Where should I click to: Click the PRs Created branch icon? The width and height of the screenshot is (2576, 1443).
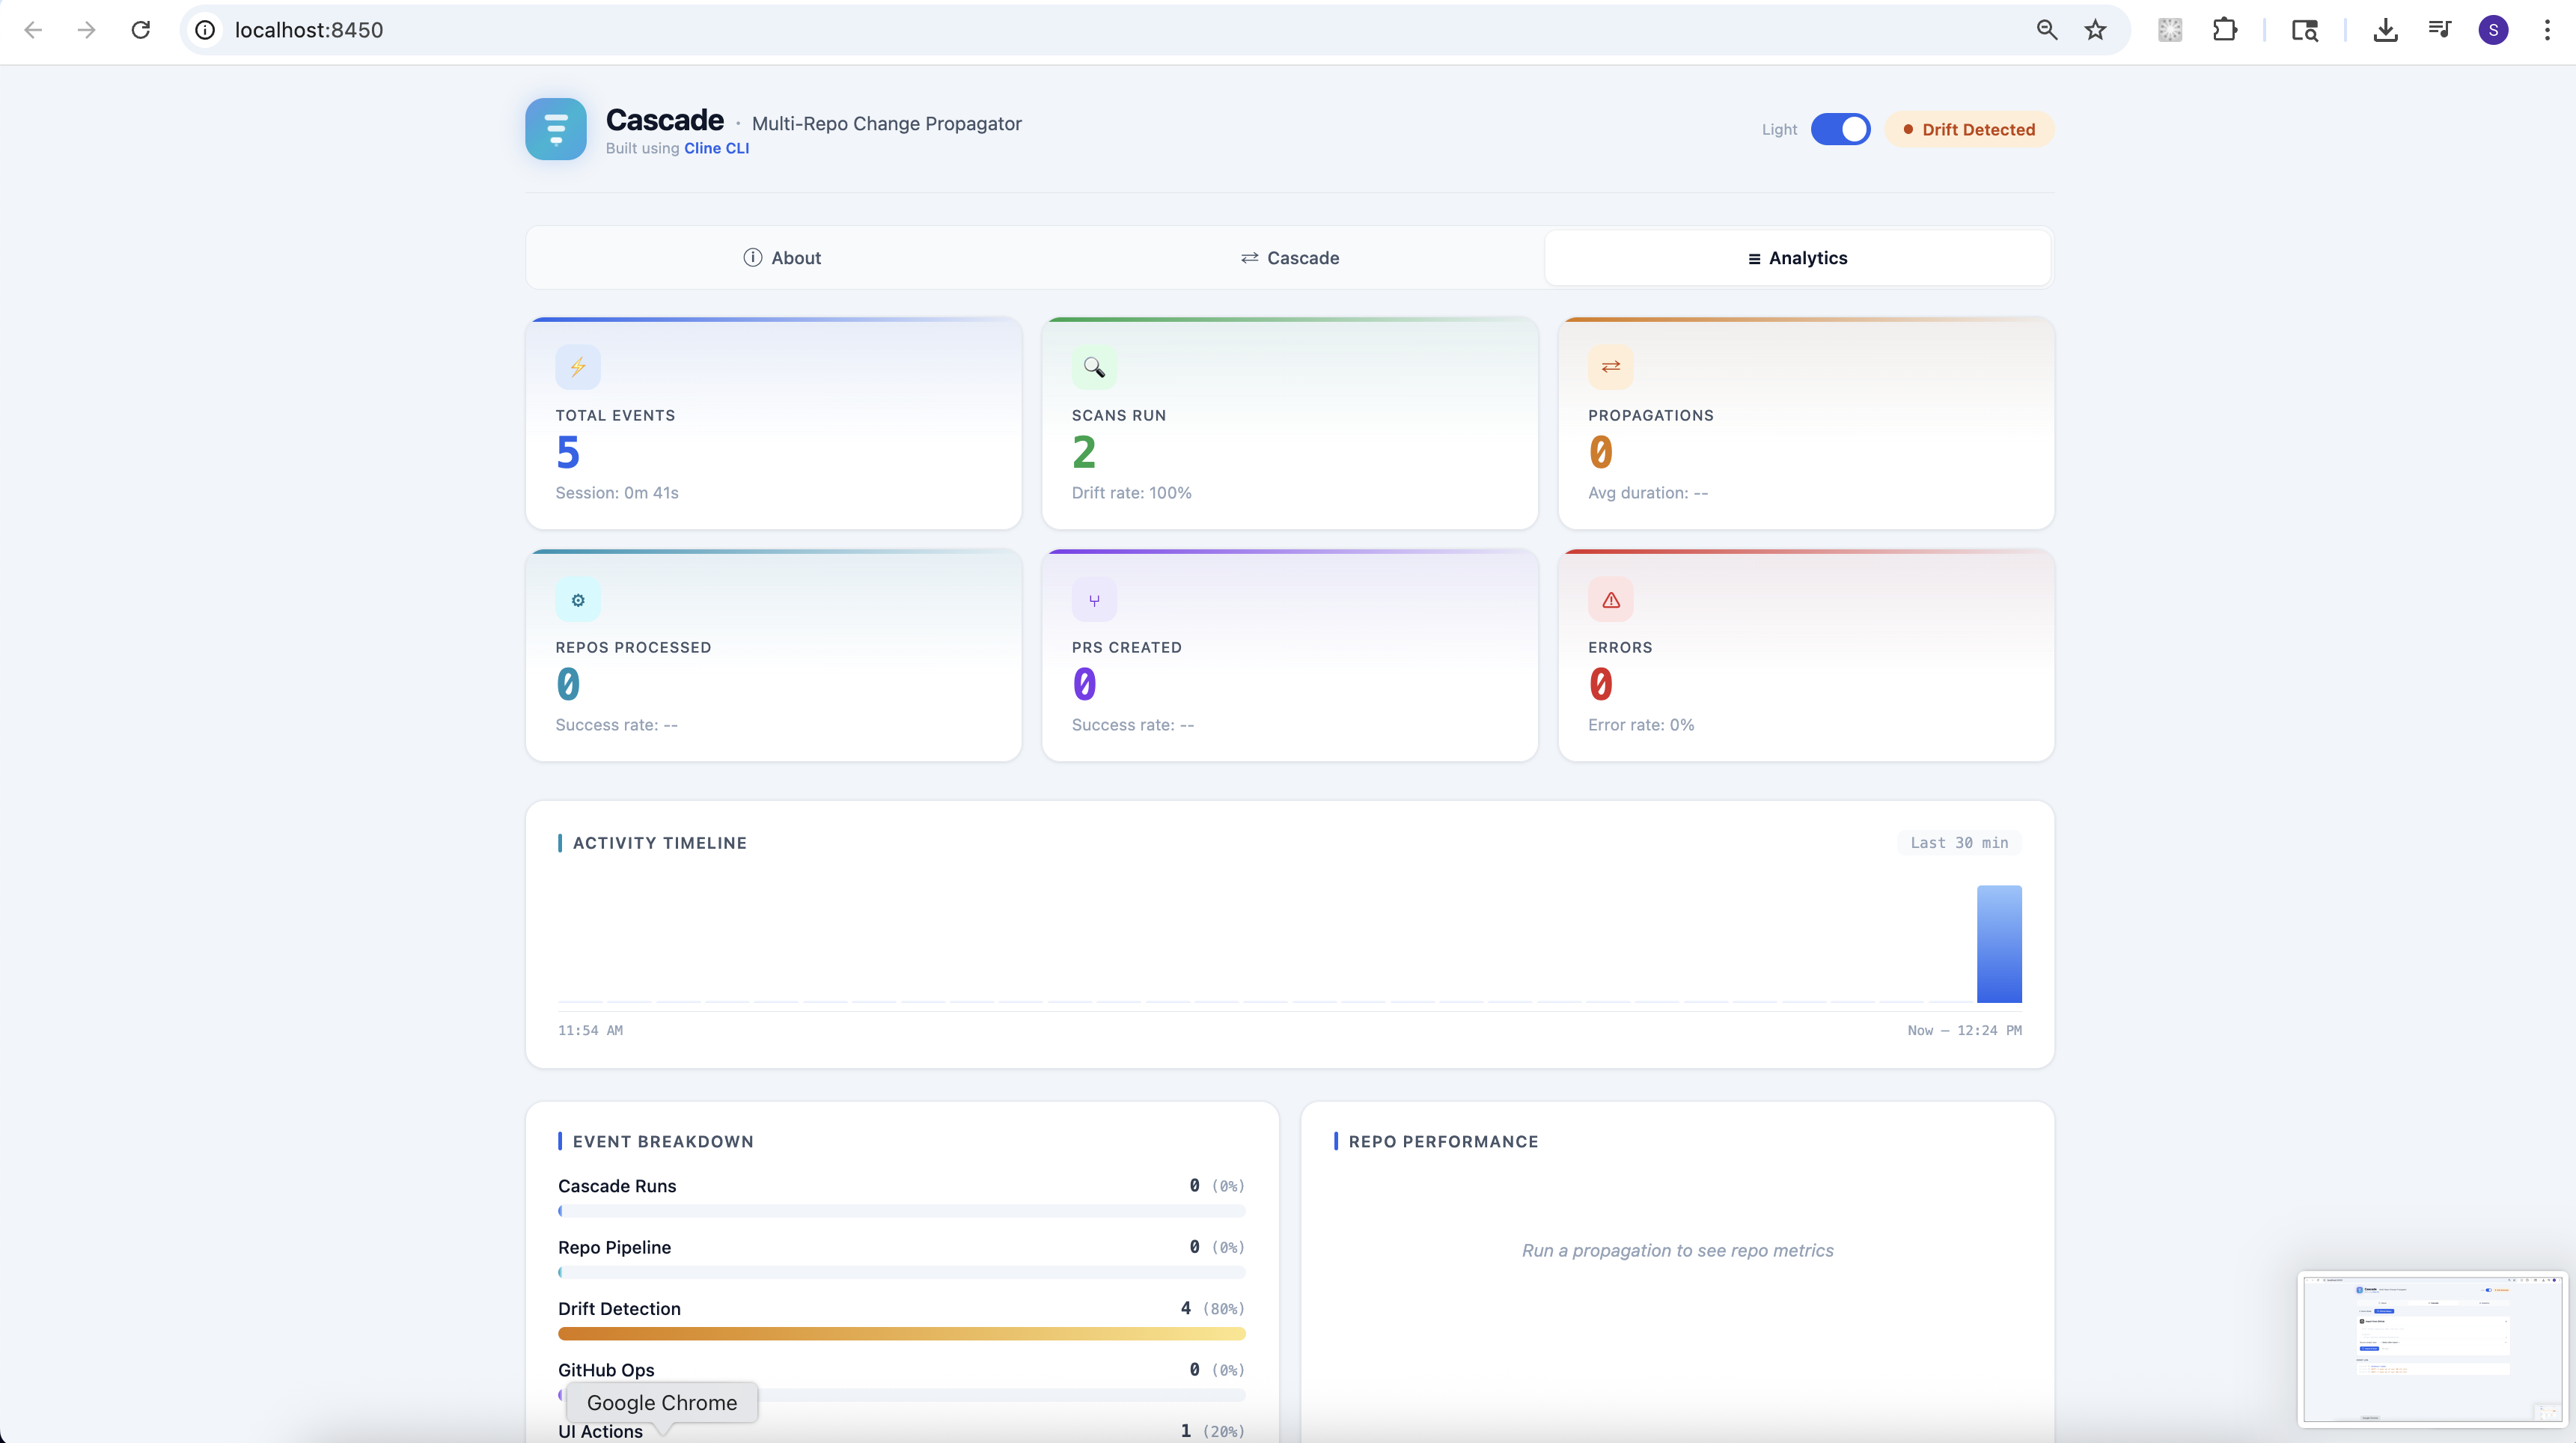click(1094, 600)
